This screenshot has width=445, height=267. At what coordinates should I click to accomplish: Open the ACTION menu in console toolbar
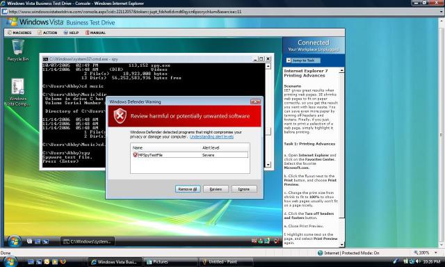[47, 33]
